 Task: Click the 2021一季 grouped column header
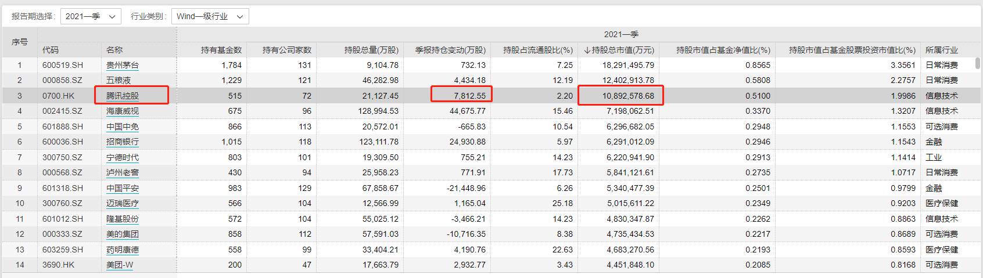point(621,34)
